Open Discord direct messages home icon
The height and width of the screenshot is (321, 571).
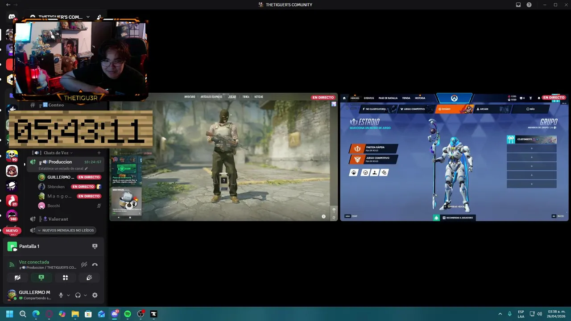[x=12, y=17]
